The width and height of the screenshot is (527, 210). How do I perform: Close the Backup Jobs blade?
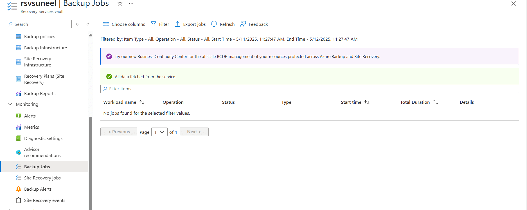coord(514,4)
